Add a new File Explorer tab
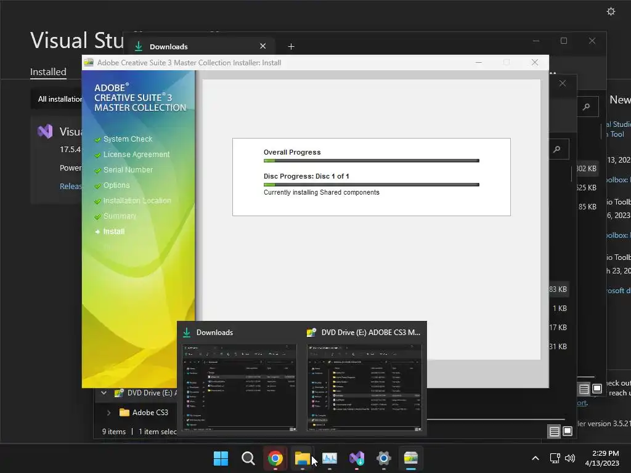 coord(291,47)
